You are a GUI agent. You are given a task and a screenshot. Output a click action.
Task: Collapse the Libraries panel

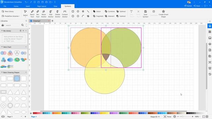[26, 21]
